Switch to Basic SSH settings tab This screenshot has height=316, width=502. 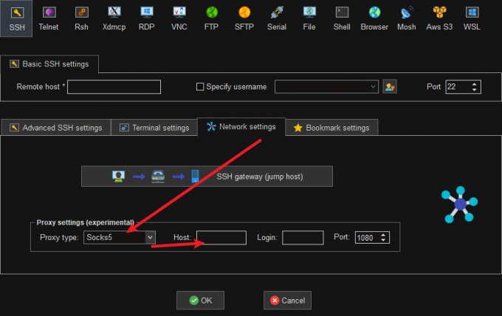49,64
